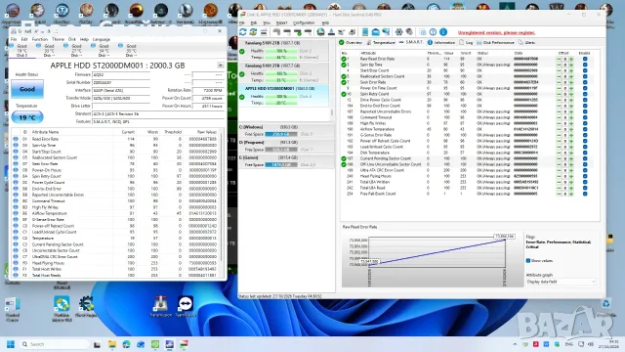Click the envelope send-report icon in Hard Disk Sentinel toolbar
This screenshot has width=625, height=352.
pos(375,32)
